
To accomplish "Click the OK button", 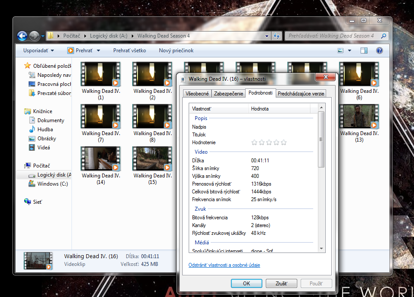I will tap(246, 284).
